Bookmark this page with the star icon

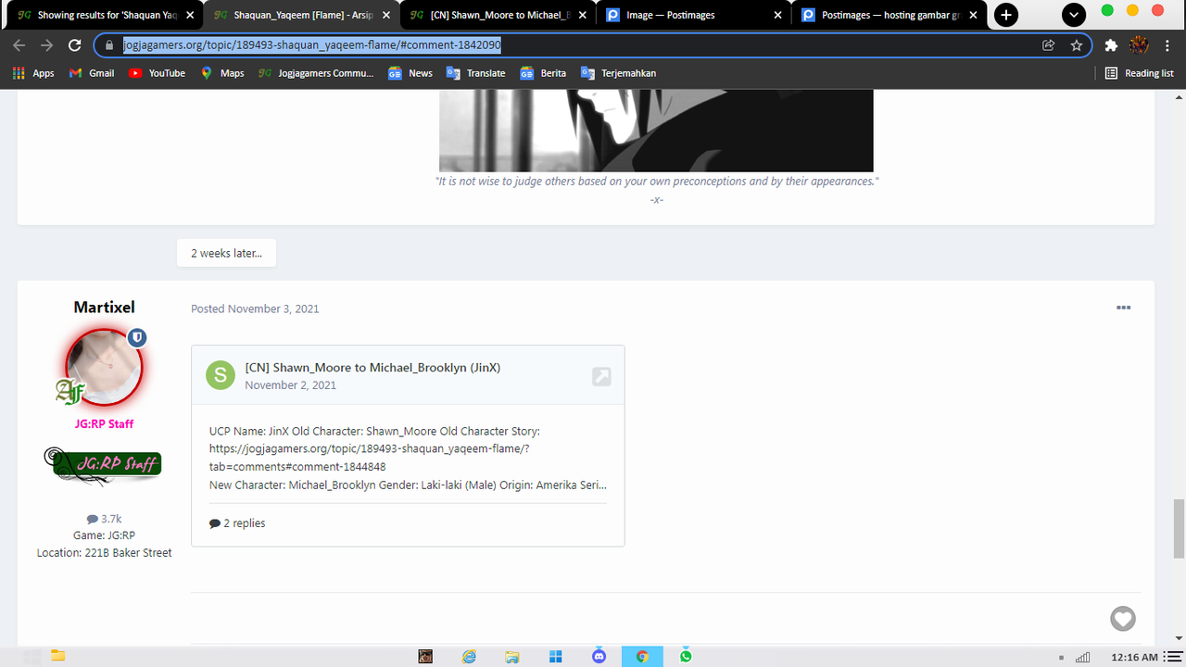coord(1076,45)
